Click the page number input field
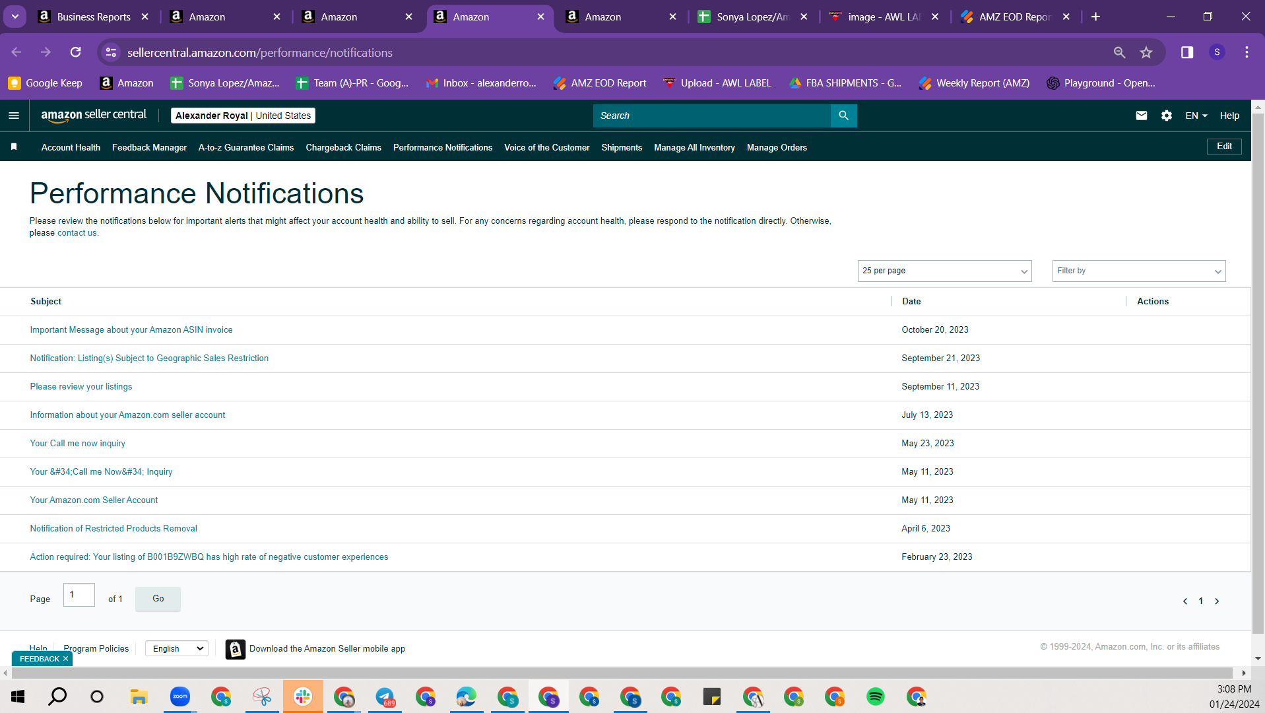The width and height of the screenshot is (1265, 713). (x=79, y=595)
